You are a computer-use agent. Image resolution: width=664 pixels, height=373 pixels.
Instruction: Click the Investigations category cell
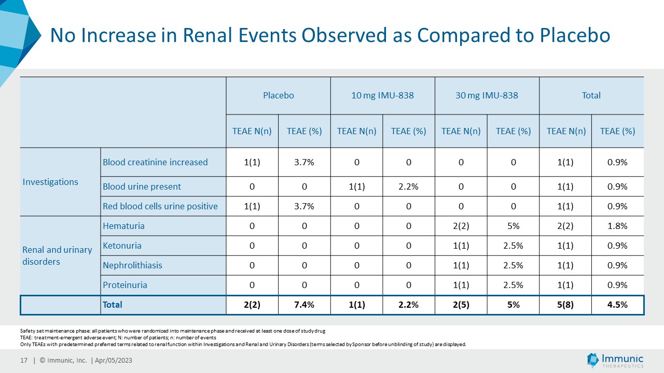coord(50,182)
